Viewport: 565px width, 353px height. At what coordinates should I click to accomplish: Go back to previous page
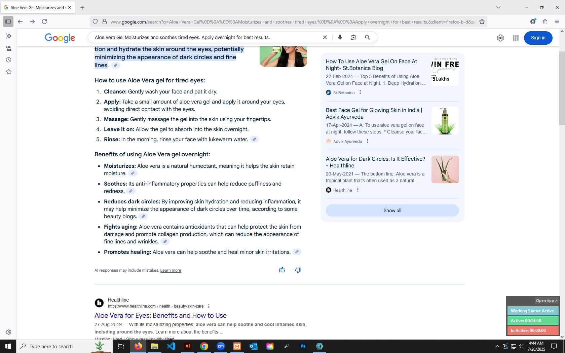pos(20,22)
